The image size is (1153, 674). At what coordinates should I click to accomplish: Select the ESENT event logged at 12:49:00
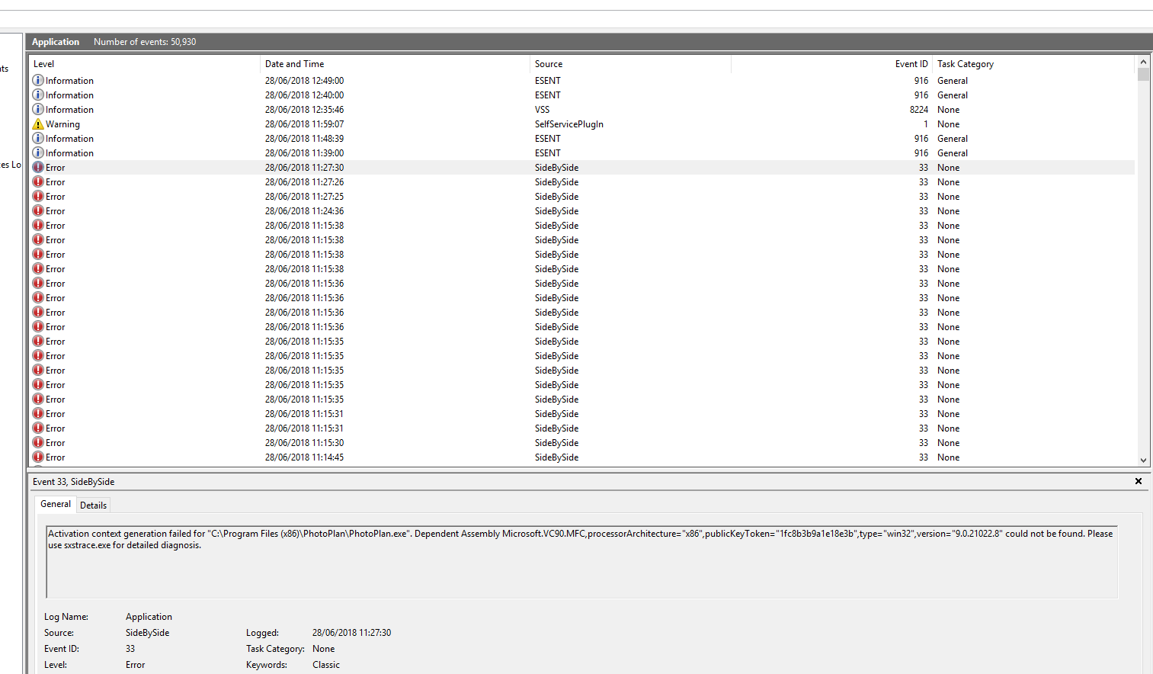point(582,80)
